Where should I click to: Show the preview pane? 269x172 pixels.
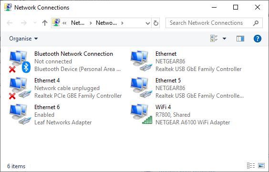coord(240,39)
